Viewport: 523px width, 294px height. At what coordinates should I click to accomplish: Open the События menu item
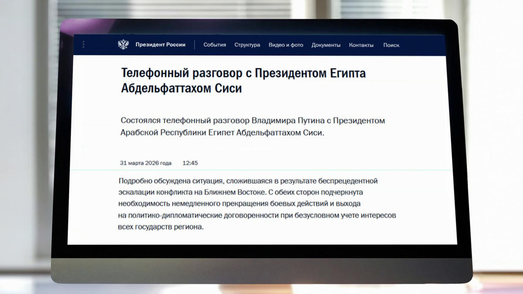(x=214, y=45)
